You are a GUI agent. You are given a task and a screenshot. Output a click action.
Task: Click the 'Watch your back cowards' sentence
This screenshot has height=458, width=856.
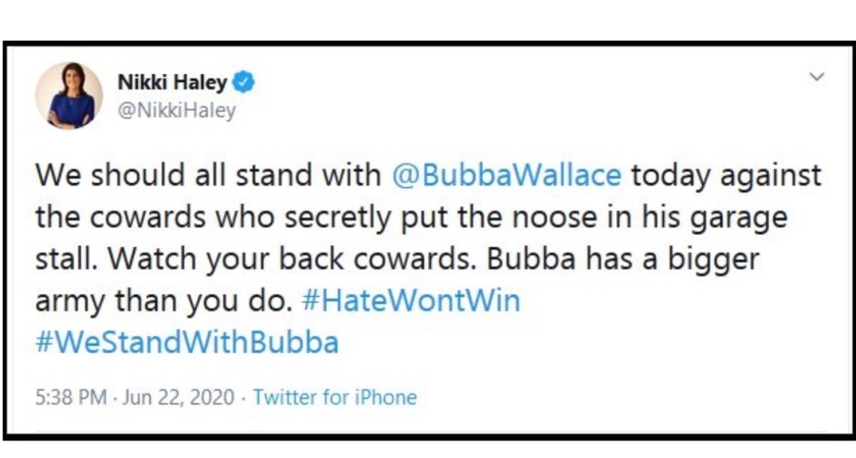click(279, 259)
